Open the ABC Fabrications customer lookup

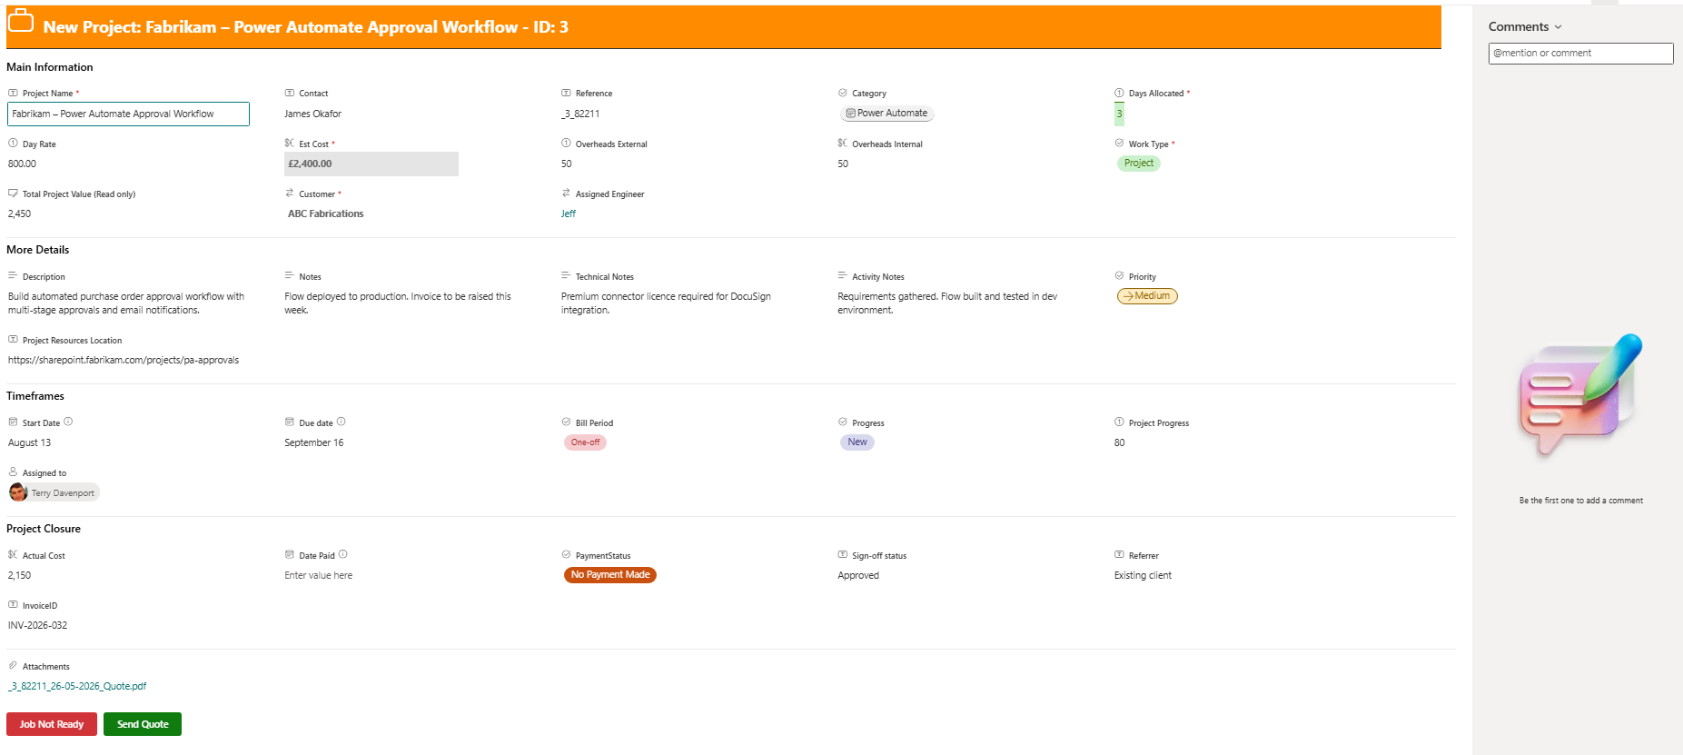pyautogui.click(x=326, y=214)
